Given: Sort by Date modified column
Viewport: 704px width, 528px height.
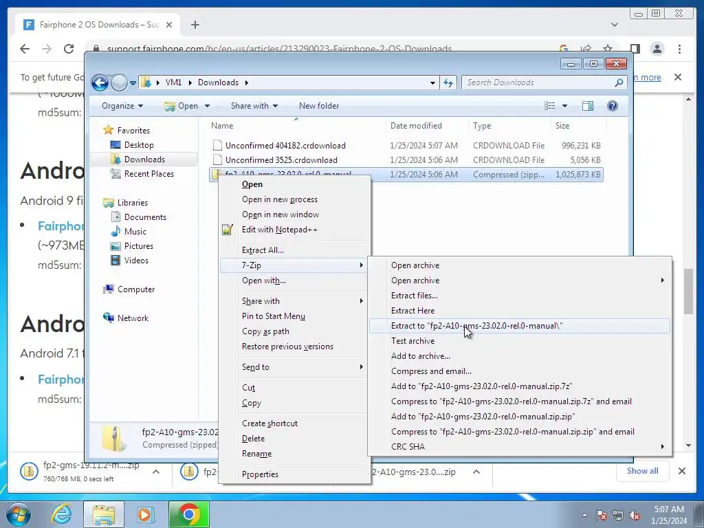Looking at the screenshot, I should (427, 126).
